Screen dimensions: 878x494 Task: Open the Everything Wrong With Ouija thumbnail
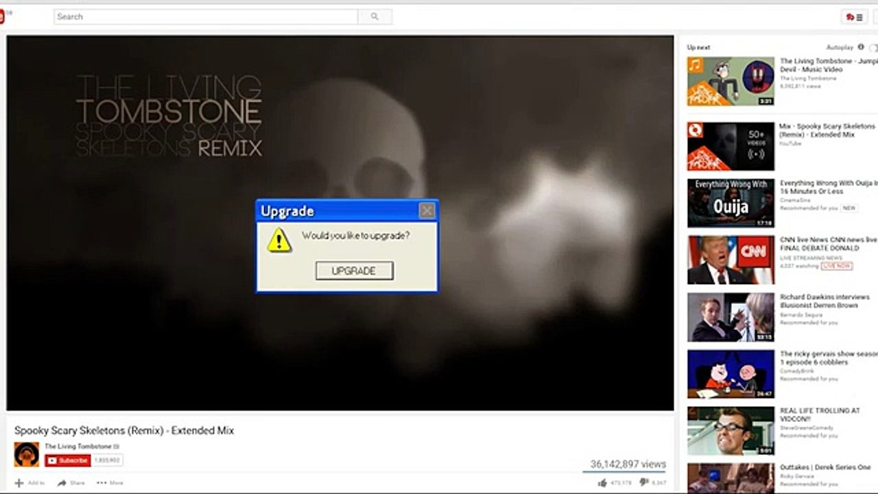click(x=731, y=203)
